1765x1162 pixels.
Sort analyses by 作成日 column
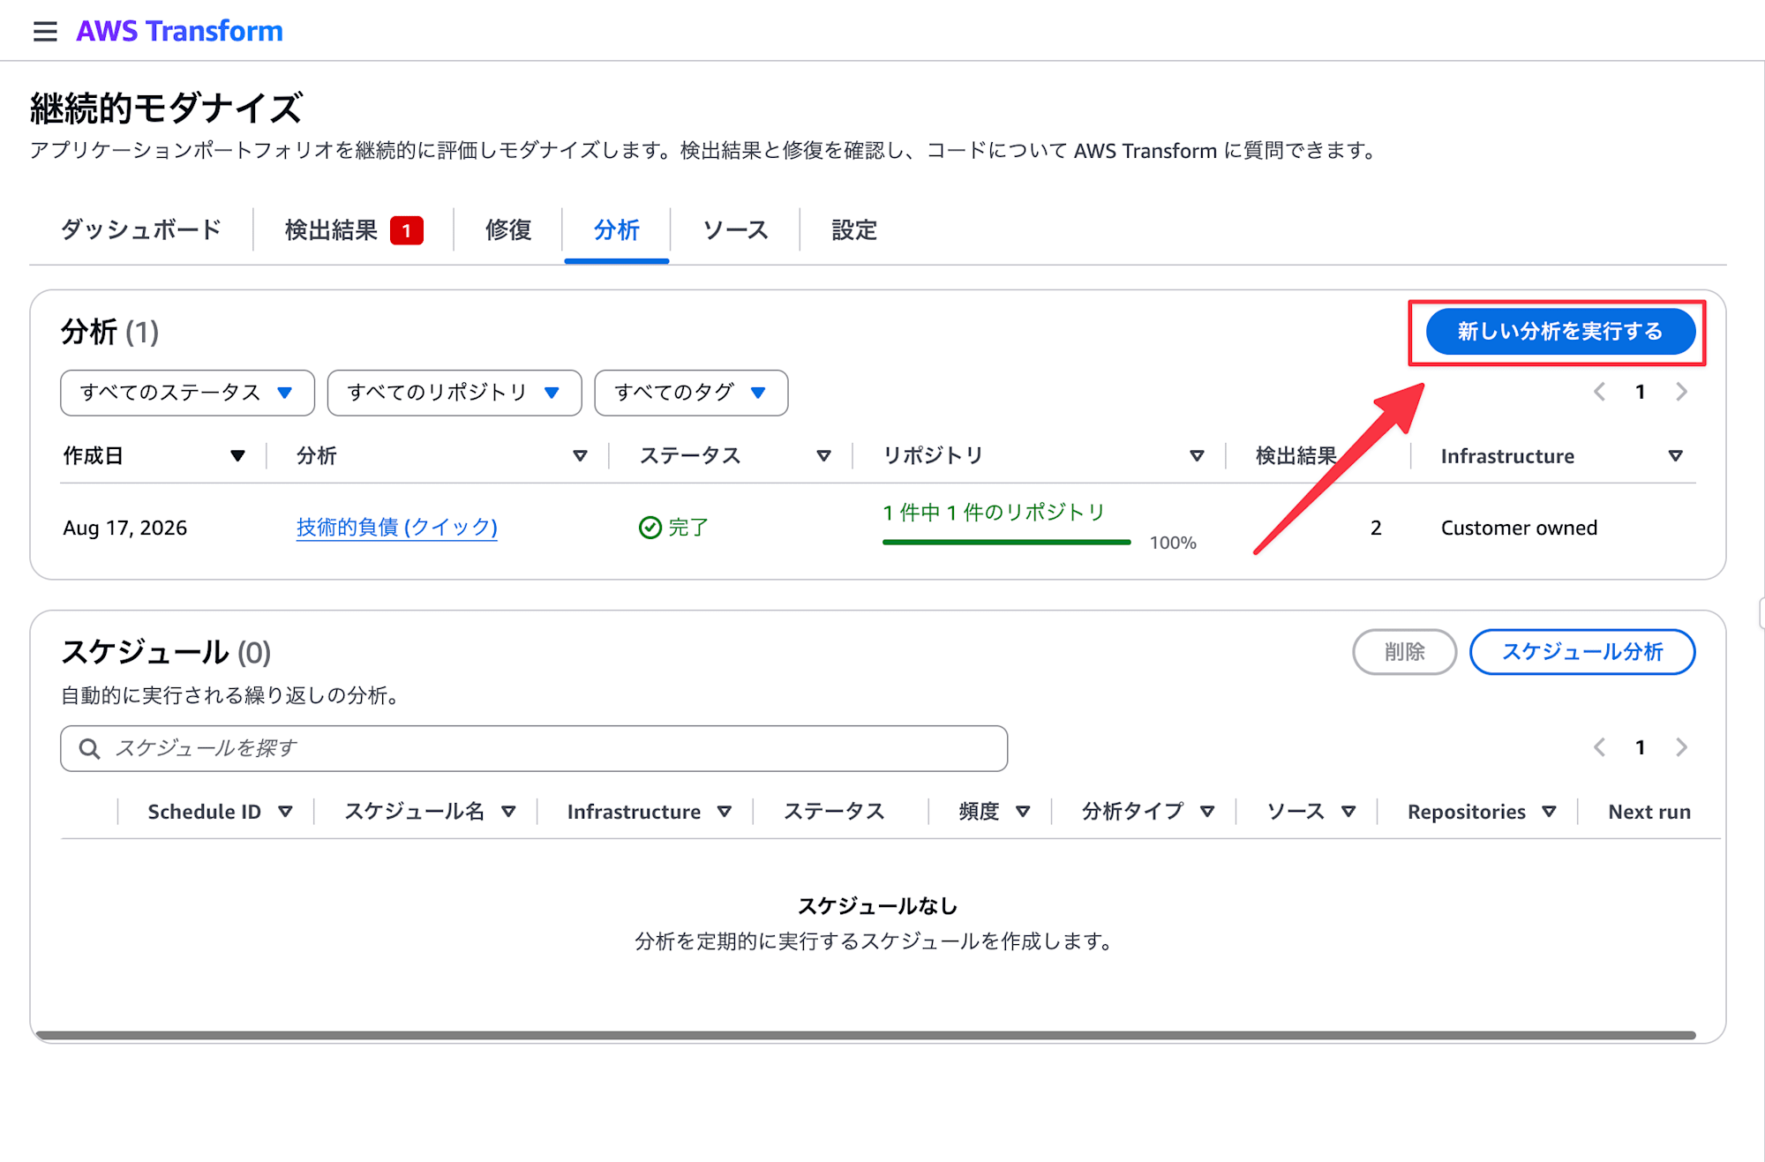(237, 456)
